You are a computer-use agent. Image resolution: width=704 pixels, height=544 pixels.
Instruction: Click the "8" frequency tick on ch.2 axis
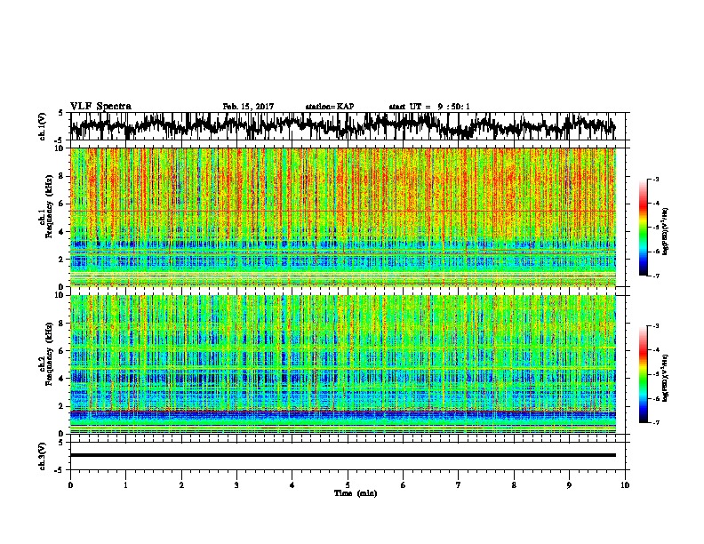point(63,324)
